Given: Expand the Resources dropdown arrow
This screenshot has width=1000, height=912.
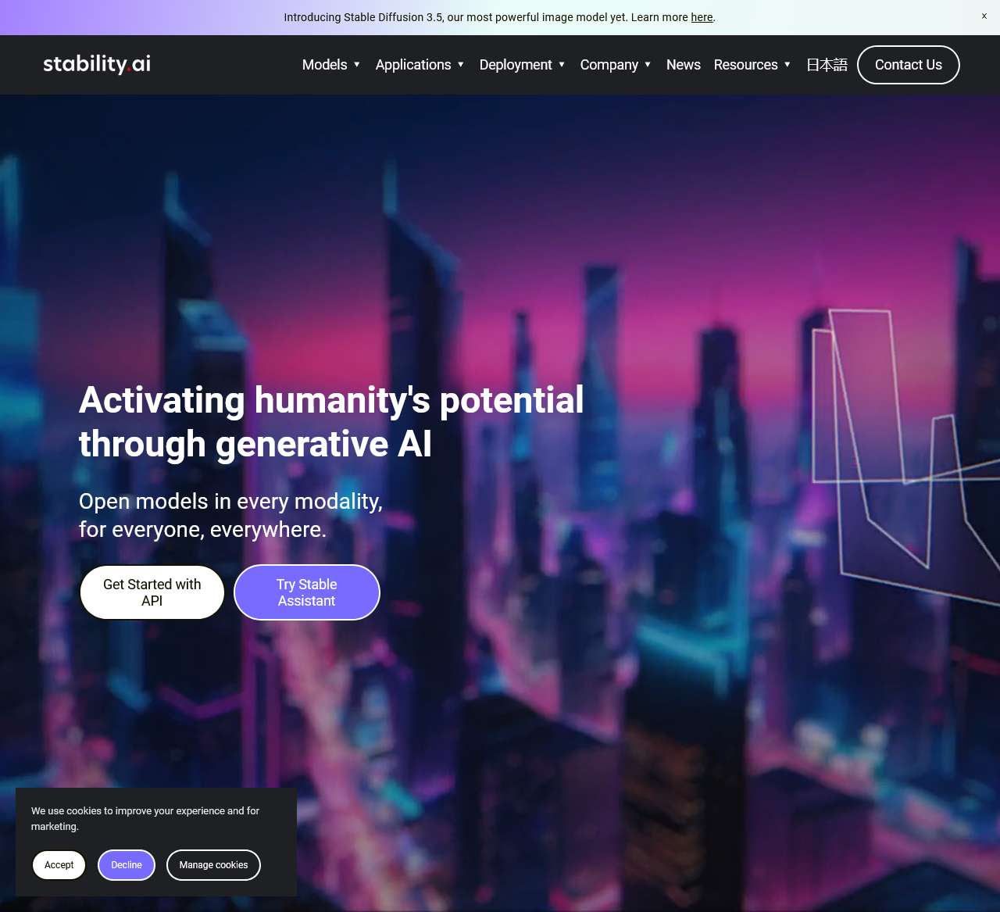Looking at the screenshot, I should [x=787, y=65].
